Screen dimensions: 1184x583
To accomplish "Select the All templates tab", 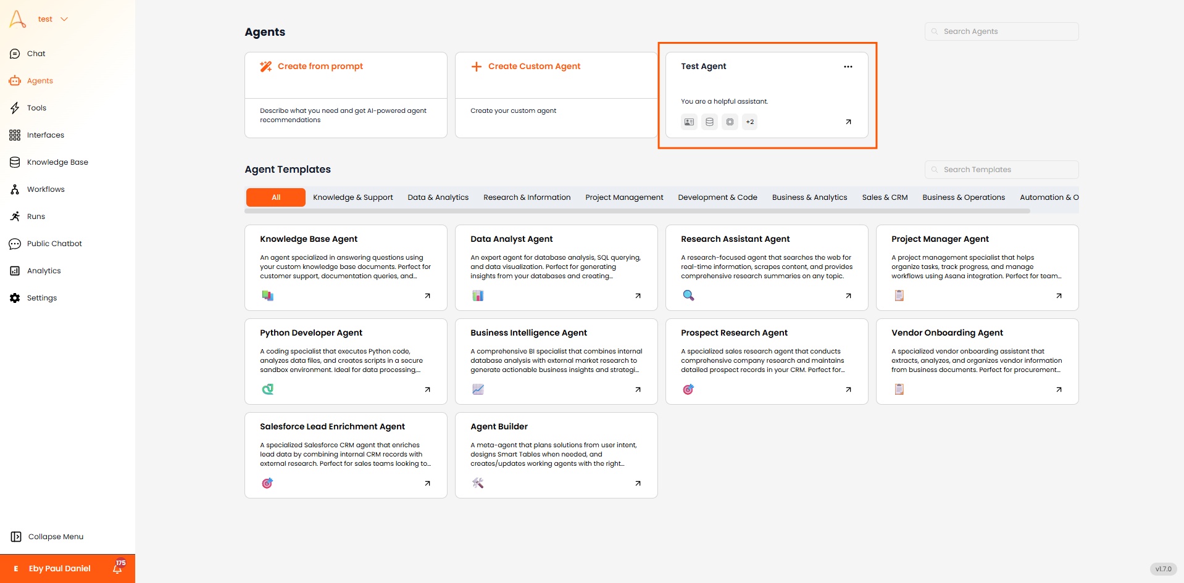I will (276, 197).
